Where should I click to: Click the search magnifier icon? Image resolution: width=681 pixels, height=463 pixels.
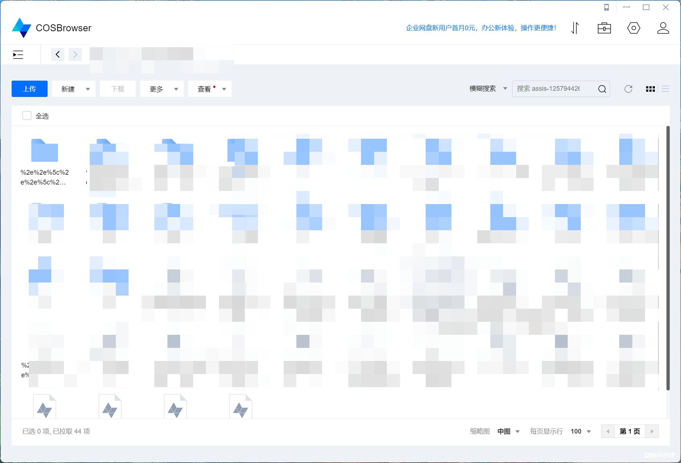click(602, 89)
